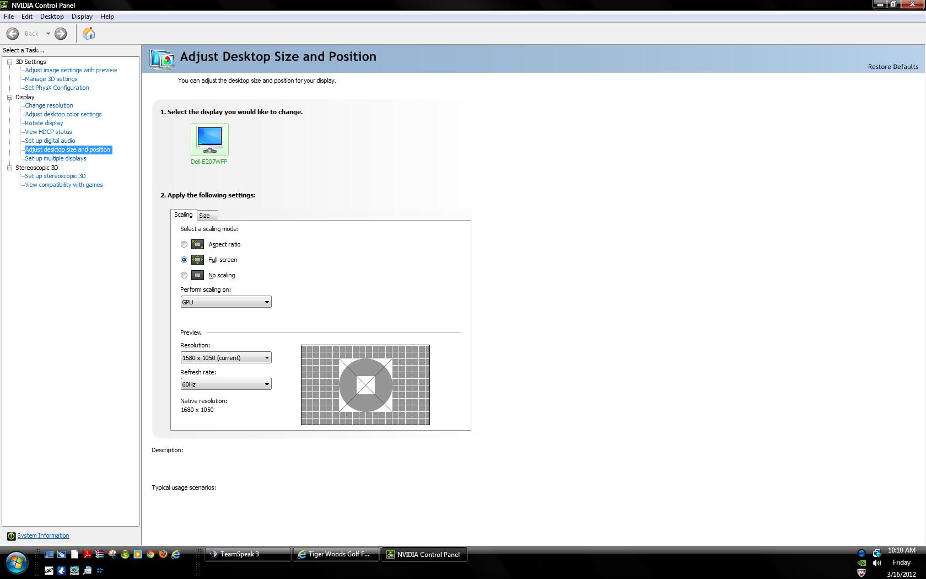
Task: Click the Aspect ratio scaling mode icon
Action: point(197,244)
